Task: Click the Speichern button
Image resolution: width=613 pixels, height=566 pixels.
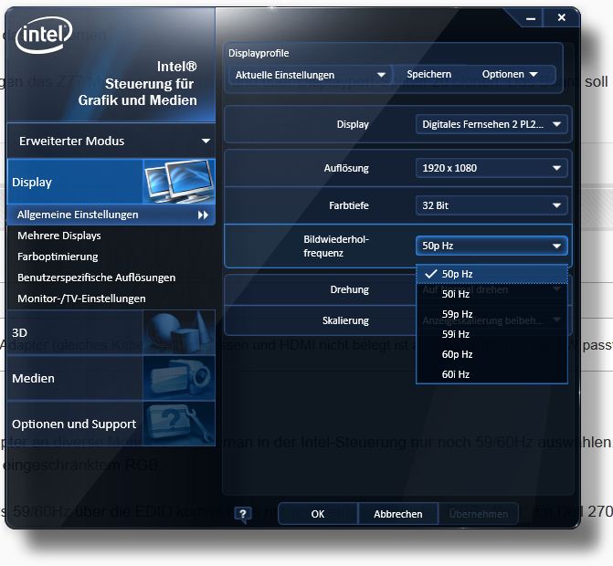Action: 428,74
